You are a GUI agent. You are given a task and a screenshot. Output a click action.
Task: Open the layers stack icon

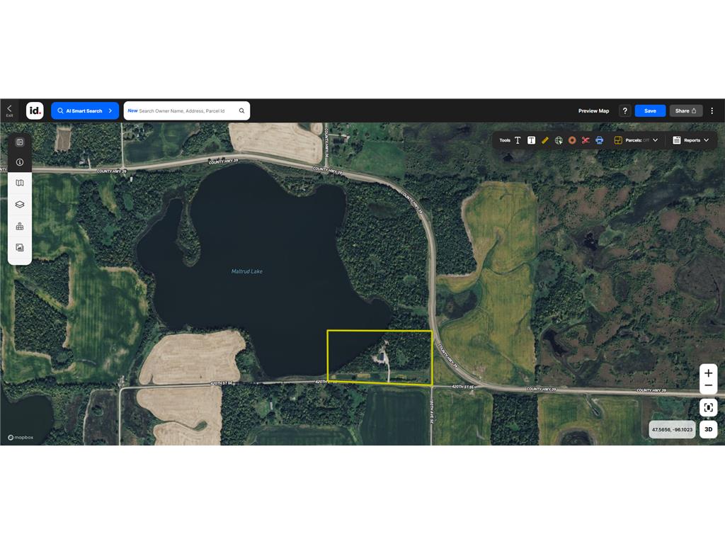pyautogui.click(x=20, y=205)
